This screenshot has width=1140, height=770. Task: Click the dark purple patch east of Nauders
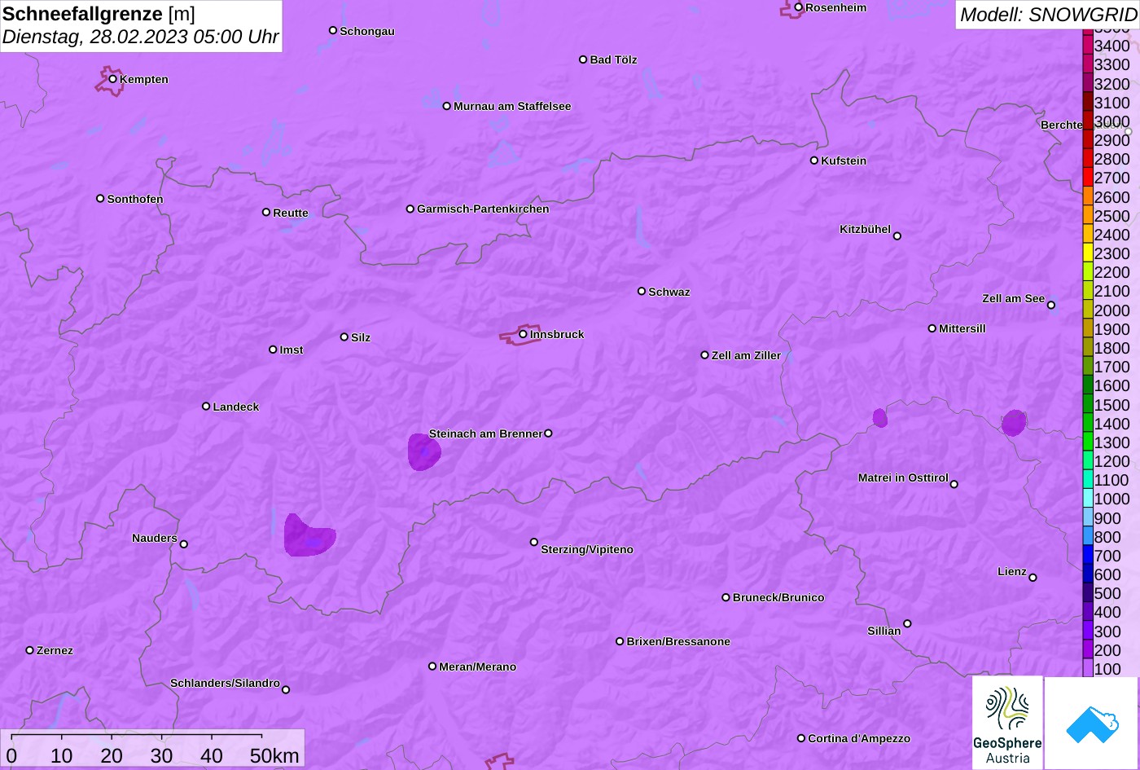point(309,536)
